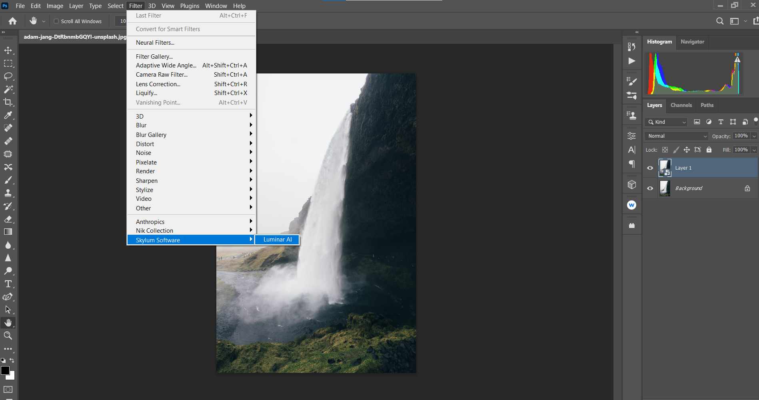The width and height of the screenshot is (759, 400).
Task: Switch to the Channels tab
Action: [681, 105]
